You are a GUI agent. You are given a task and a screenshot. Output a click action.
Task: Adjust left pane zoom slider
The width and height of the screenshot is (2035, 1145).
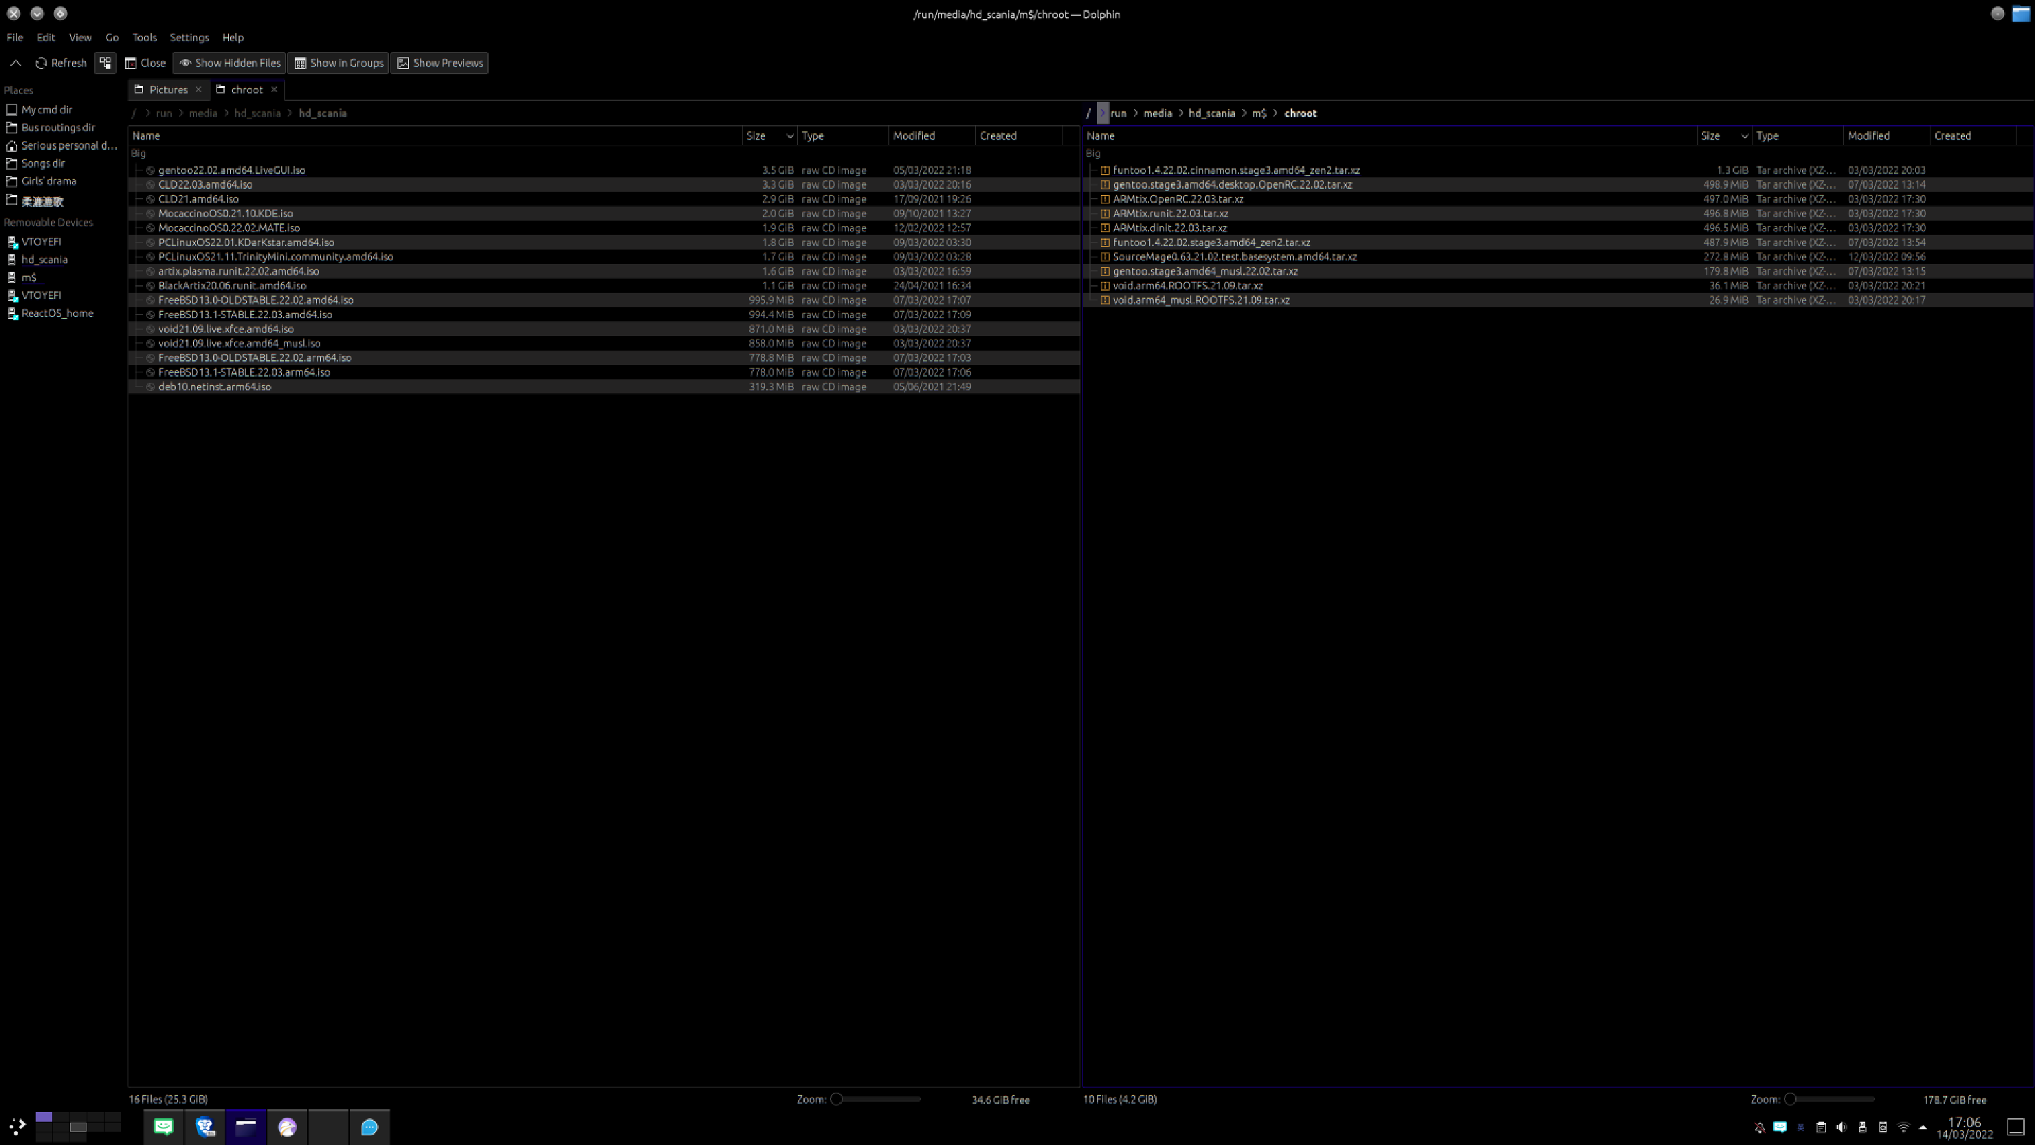(876, 1099)
